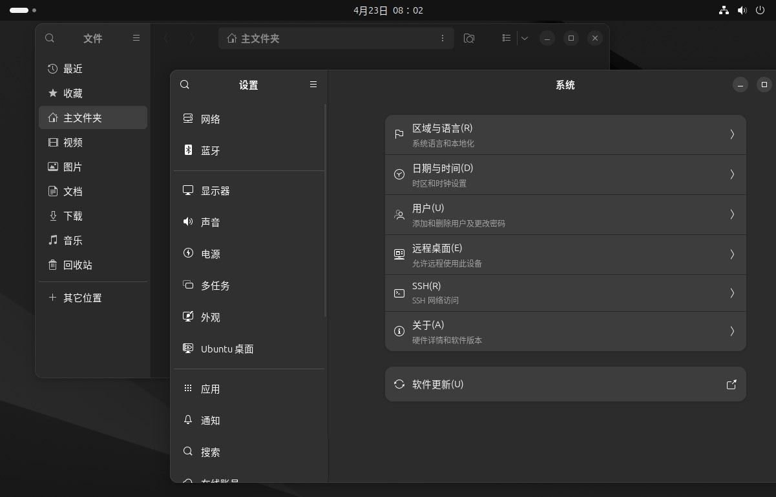Image resolution: width=776 pixels, height=497 pixels.
Task: Click the search icon in Files window
Action: tap(50, 38)
